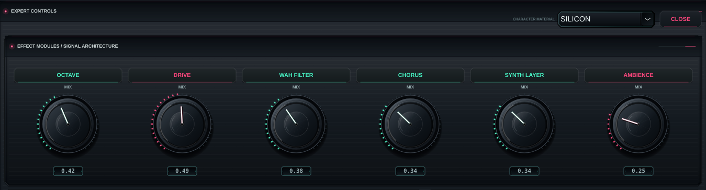Select the Chorus mix value field 0.34

(x=410, y=171)
